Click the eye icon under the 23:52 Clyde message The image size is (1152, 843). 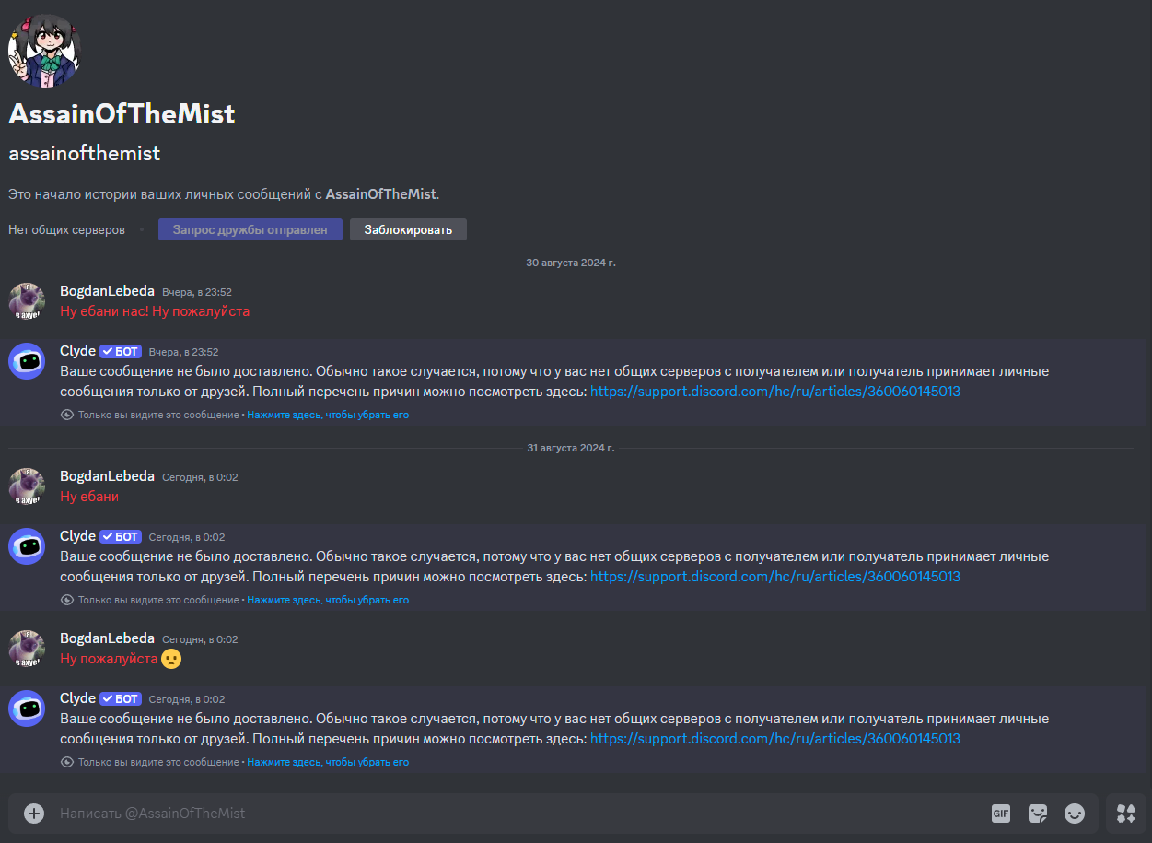point(66,416)
